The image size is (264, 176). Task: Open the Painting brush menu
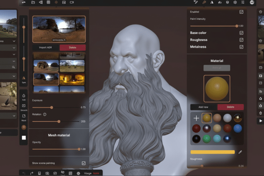[204, 2]
